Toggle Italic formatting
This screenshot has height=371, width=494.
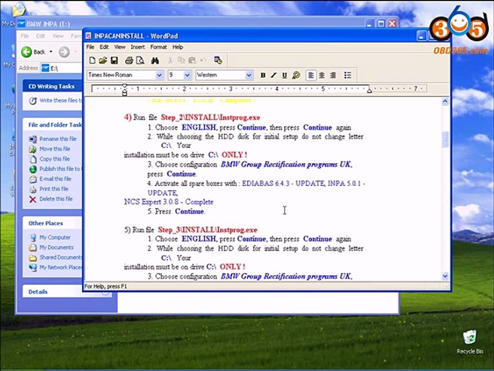(x=274, y=75)
